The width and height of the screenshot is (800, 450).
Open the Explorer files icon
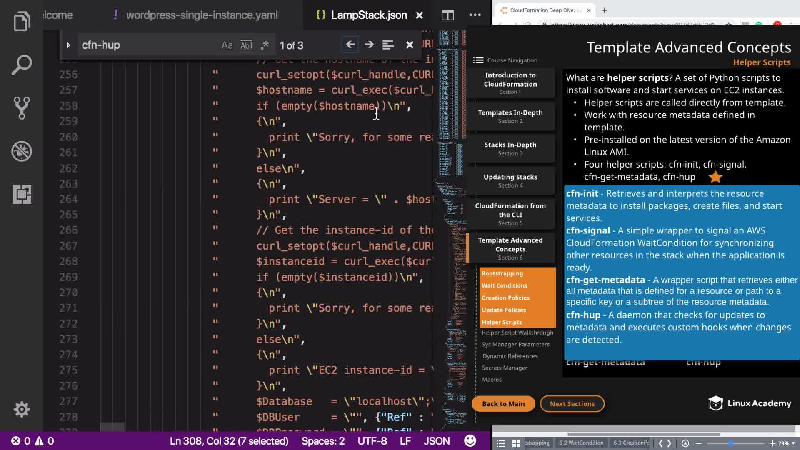tap(22, 21)
